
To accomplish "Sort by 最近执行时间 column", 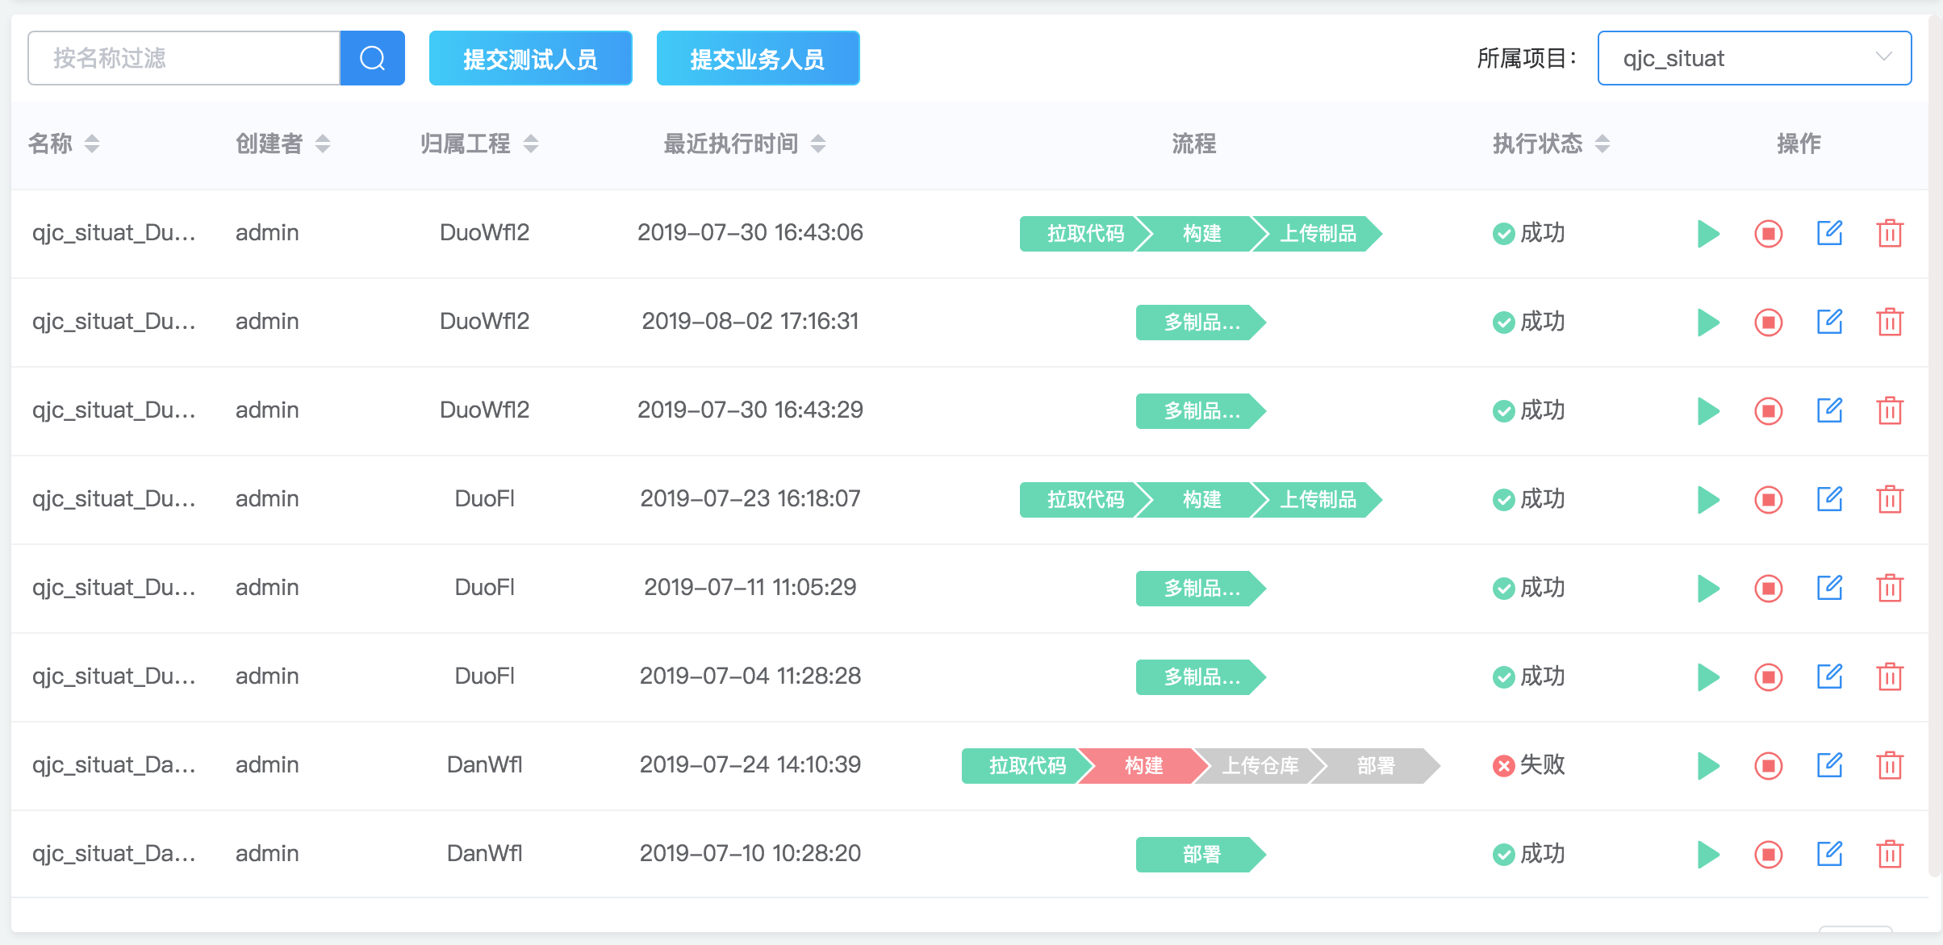I will pos(818,144).
